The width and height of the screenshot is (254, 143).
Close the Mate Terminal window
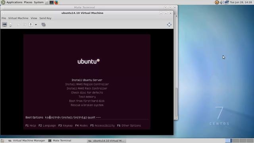pos(175,8)
